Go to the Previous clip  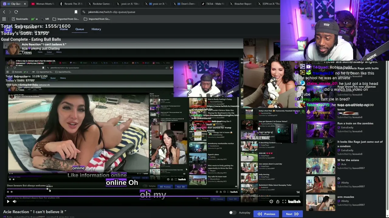coord(267,214)
